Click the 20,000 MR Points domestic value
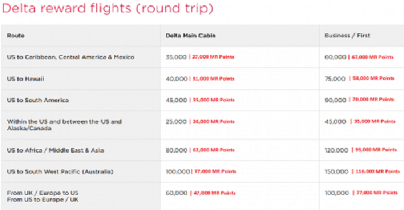 [214, 121]
